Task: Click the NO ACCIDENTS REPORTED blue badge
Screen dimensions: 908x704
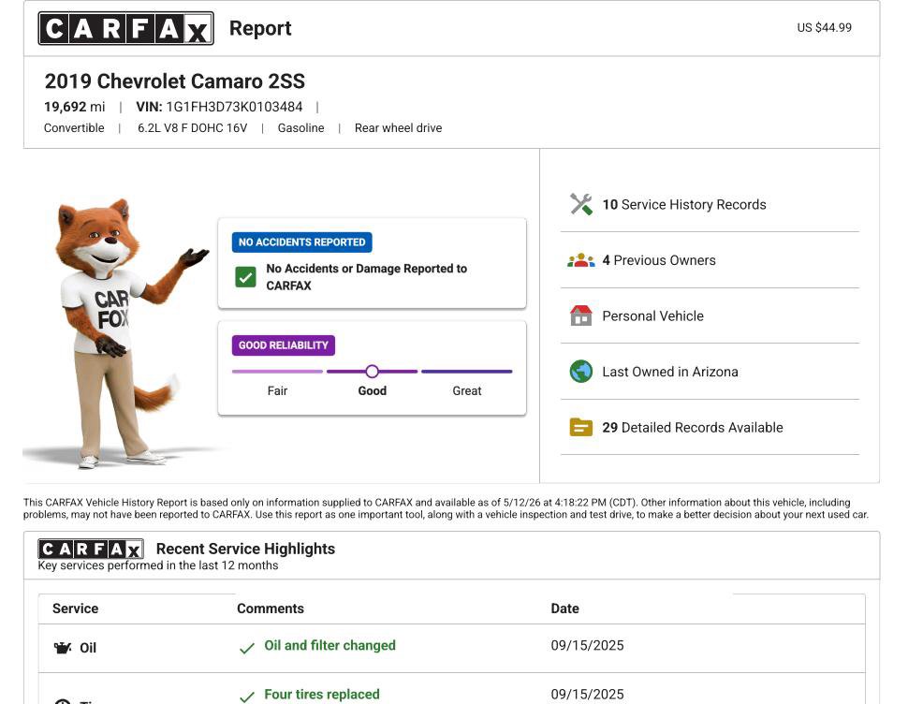Action: tap(301, 242)
